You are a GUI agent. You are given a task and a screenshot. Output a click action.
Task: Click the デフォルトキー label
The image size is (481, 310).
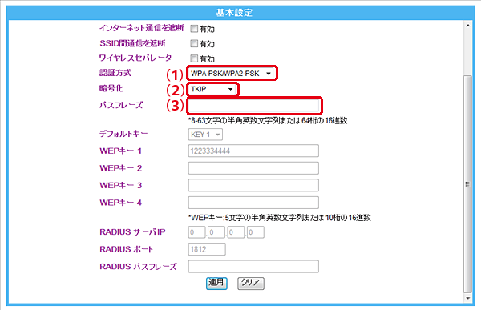pos(123,134)
